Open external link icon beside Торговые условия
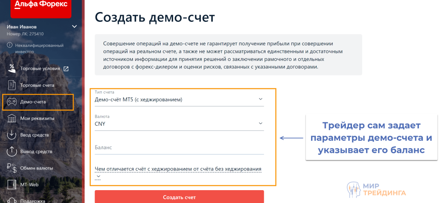Viewport: 440px width, 203px height. 66,69
